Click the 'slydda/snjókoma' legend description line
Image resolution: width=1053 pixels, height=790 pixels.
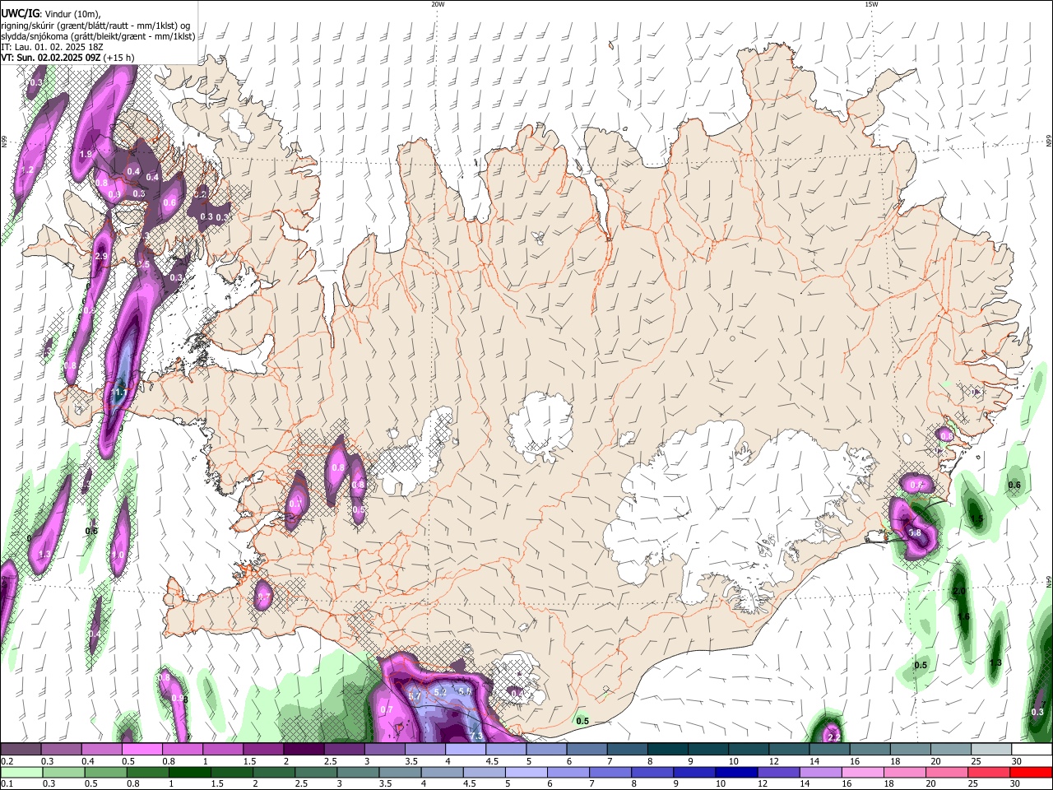[98, 36]
